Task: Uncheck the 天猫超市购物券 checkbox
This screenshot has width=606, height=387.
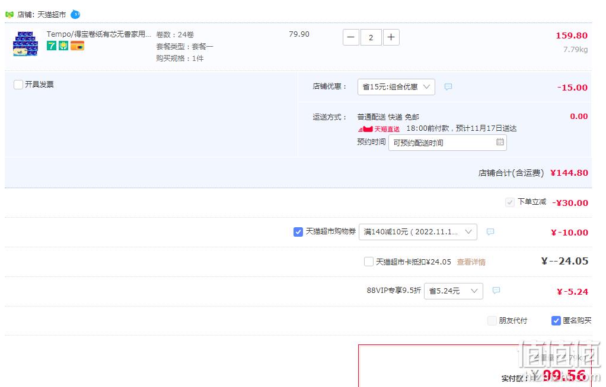Action: (298, 232)
